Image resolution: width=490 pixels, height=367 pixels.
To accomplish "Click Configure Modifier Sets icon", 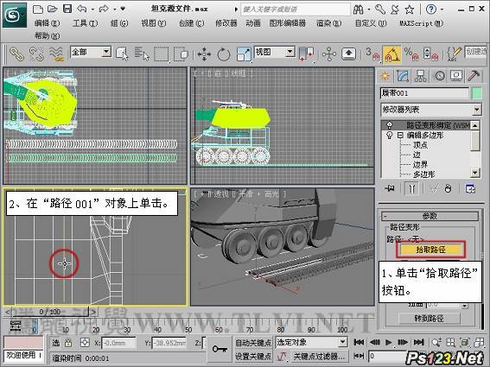I will (x=470, y=188).
